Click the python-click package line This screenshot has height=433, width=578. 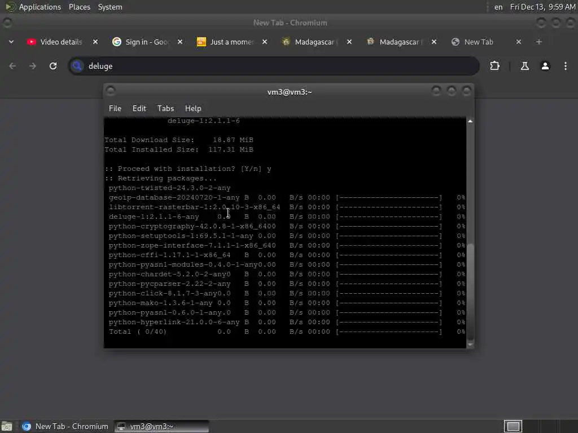click(x=286, y=293)
